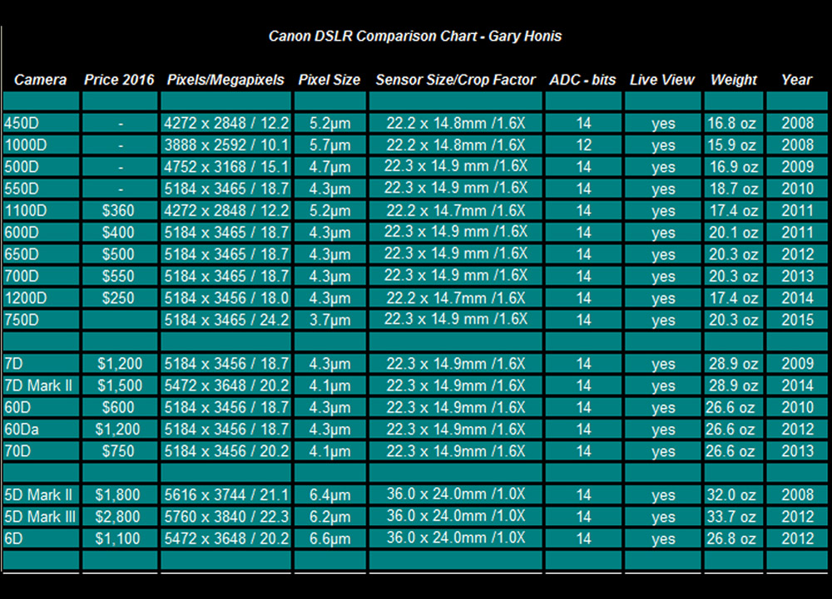
Task: Click the '500D' camera cell
Action: coord(41,167)
